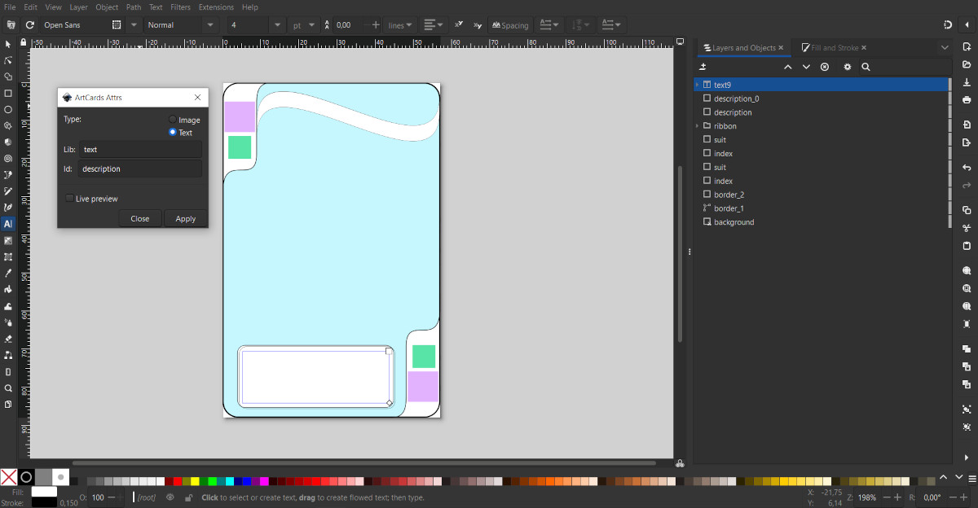Open layer panel settings gear

tap(847, 67)
